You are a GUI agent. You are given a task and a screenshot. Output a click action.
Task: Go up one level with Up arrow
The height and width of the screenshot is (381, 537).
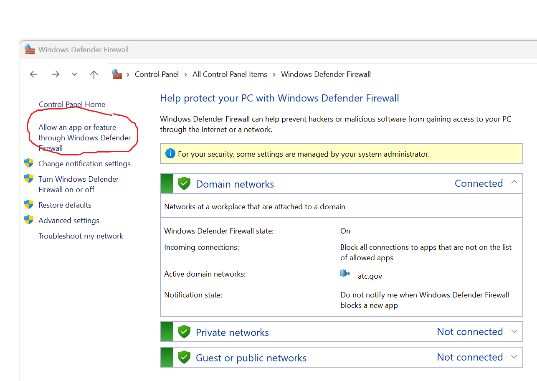coord(94,74)
